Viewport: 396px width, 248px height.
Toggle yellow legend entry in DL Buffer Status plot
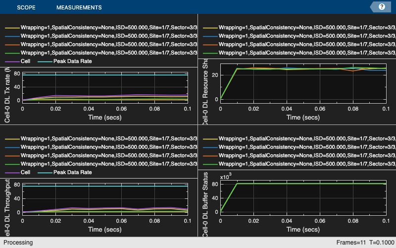click(x=299, y=138)
